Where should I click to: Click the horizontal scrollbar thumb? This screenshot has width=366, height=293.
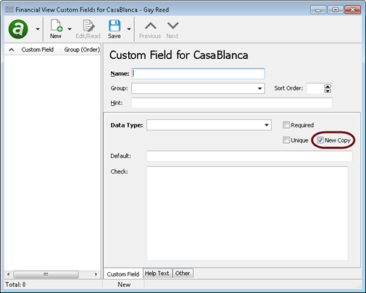point(46,274)
